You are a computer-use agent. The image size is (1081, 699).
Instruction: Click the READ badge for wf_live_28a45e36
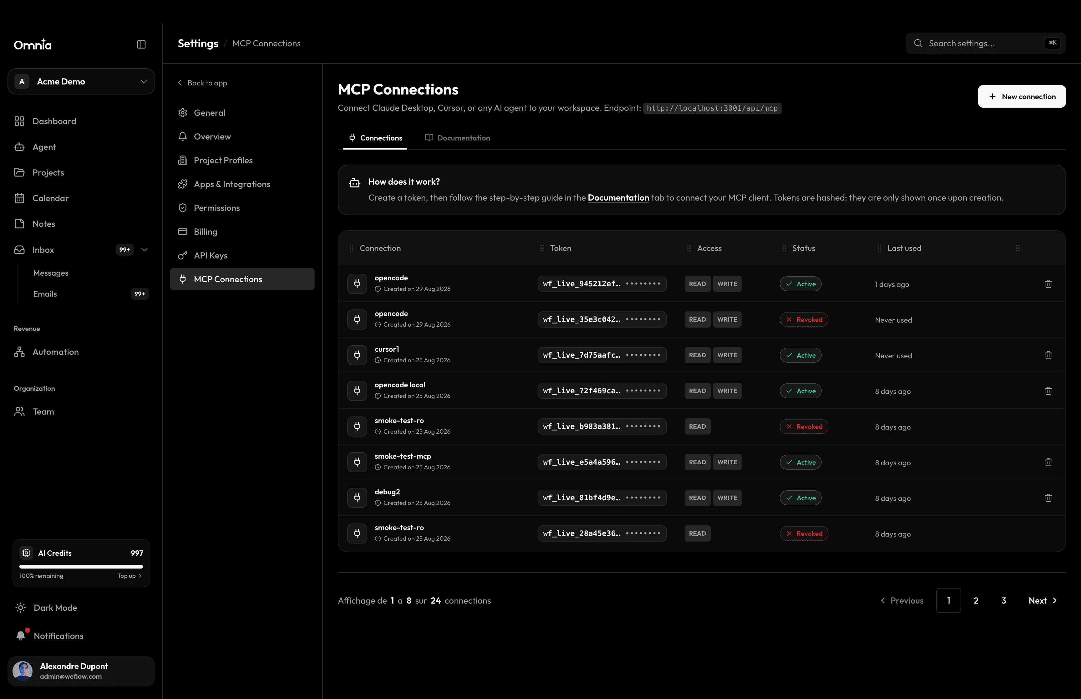click(697, 534)
